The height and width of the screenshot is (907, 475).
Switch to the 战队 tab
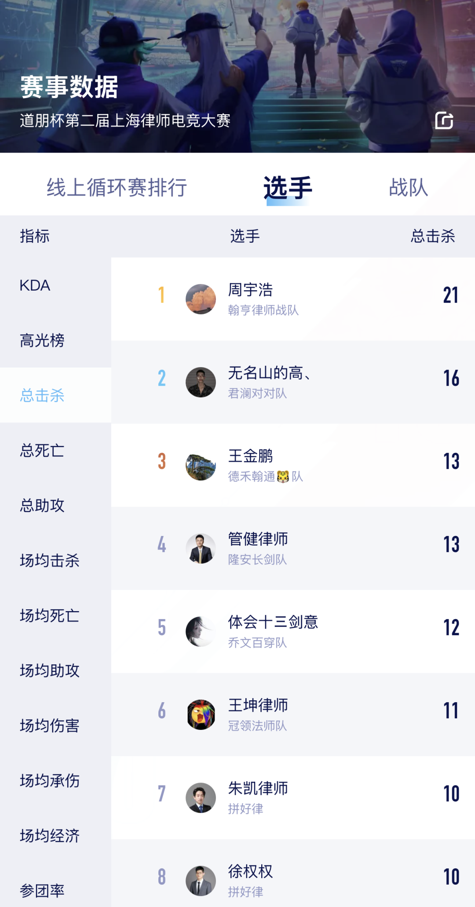408,188
